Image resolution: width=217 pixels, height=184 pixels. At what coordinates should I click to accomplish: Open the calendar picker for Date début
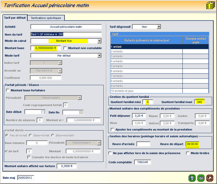pyautogui.click(x=43, y=112)
